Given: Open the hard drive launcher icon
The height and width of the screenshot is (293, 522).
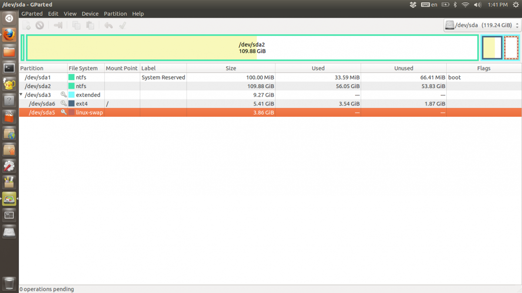Looking at the screenshot, I should pyautogui.click(x=9, y=232).
